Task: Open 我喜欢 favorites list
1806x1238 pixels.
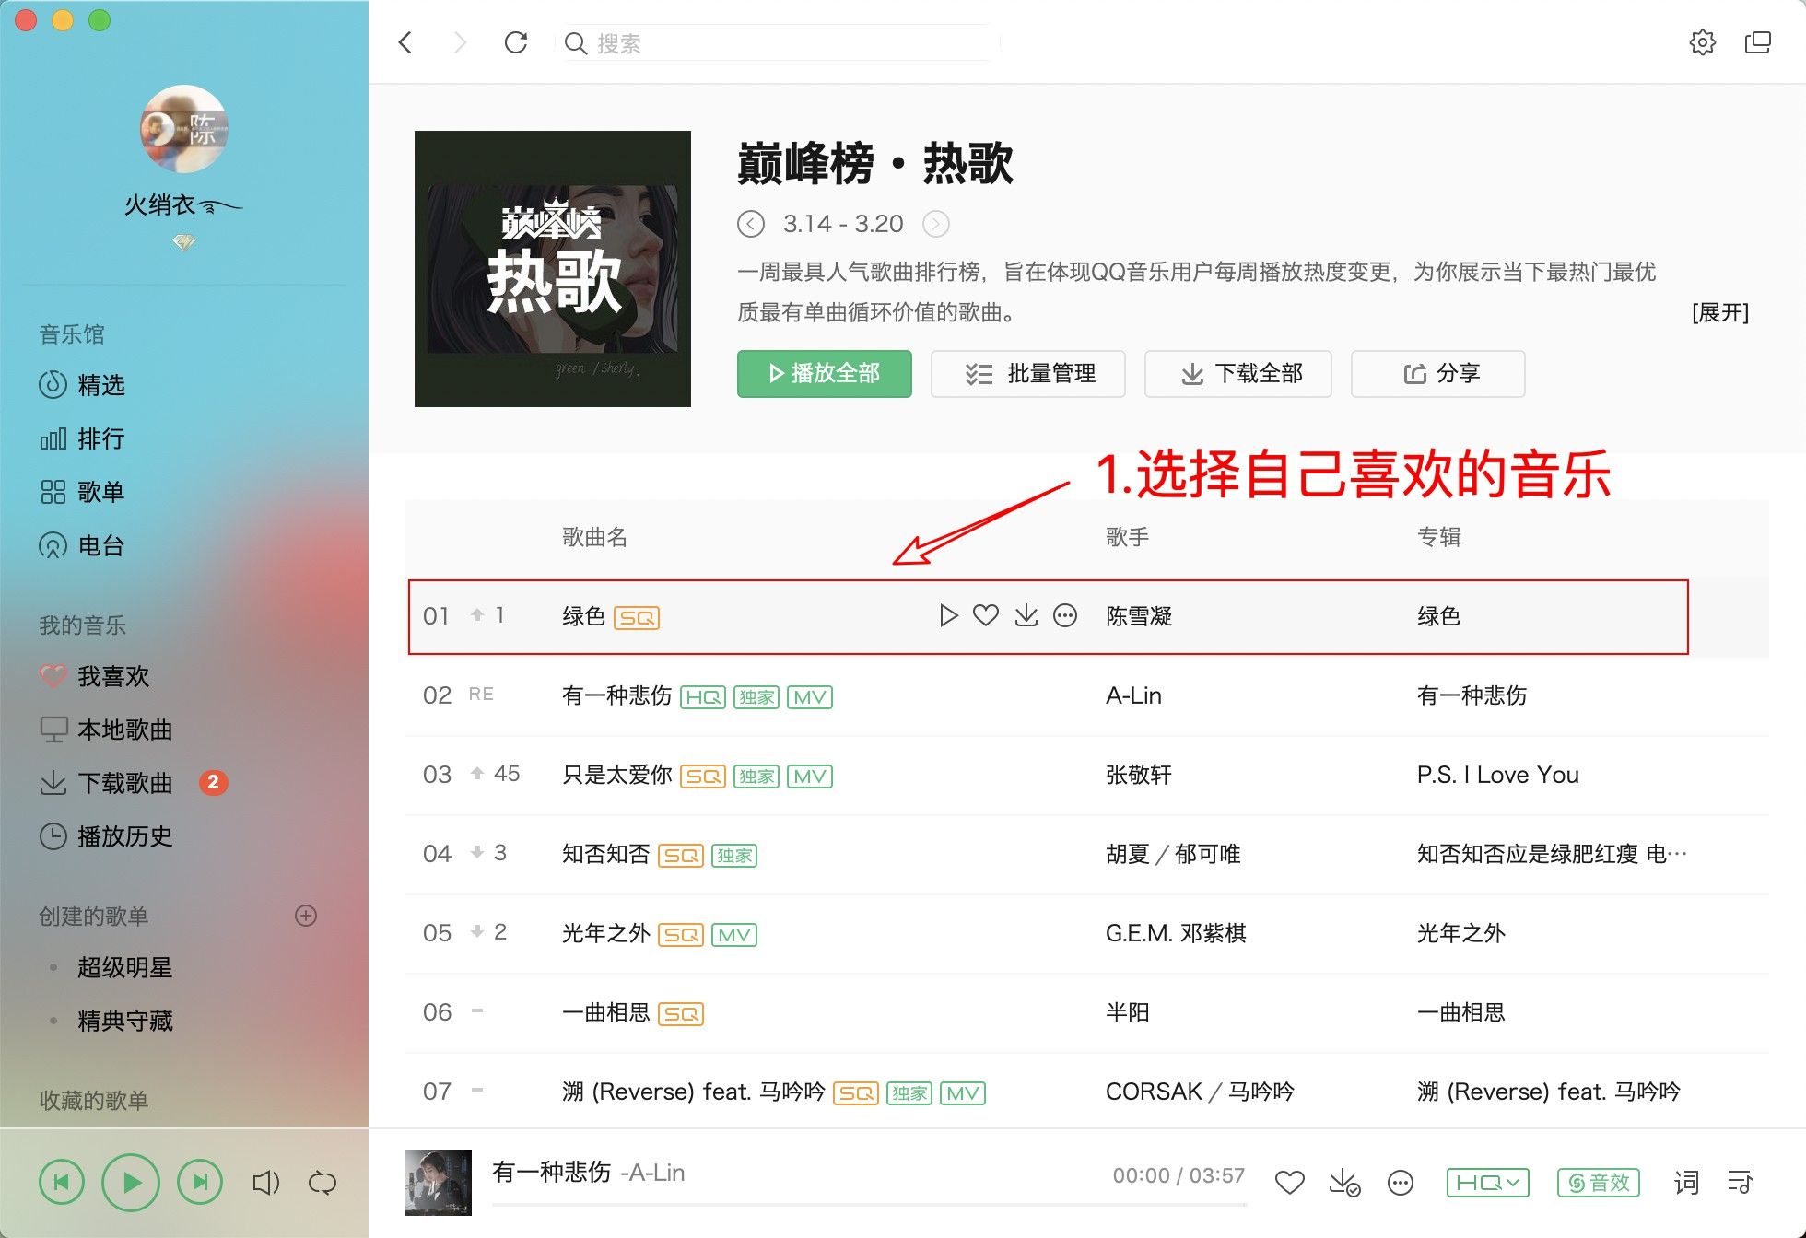Action: (95, 676)
